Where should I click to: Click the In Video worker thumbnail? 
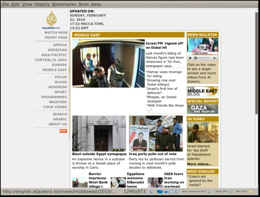click(x=202, y=132)
